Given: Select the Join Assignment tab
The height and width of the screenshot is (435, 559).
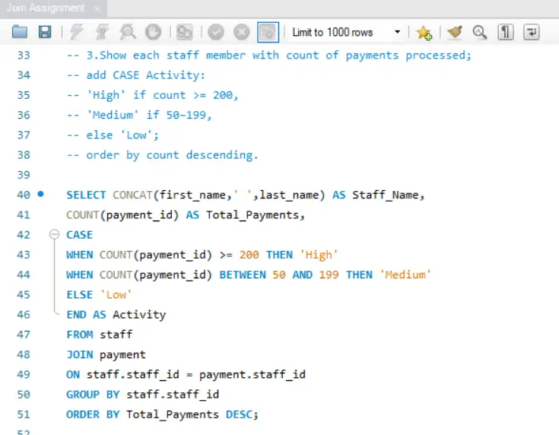Looking at the screenshot, I should pos(46,8).
